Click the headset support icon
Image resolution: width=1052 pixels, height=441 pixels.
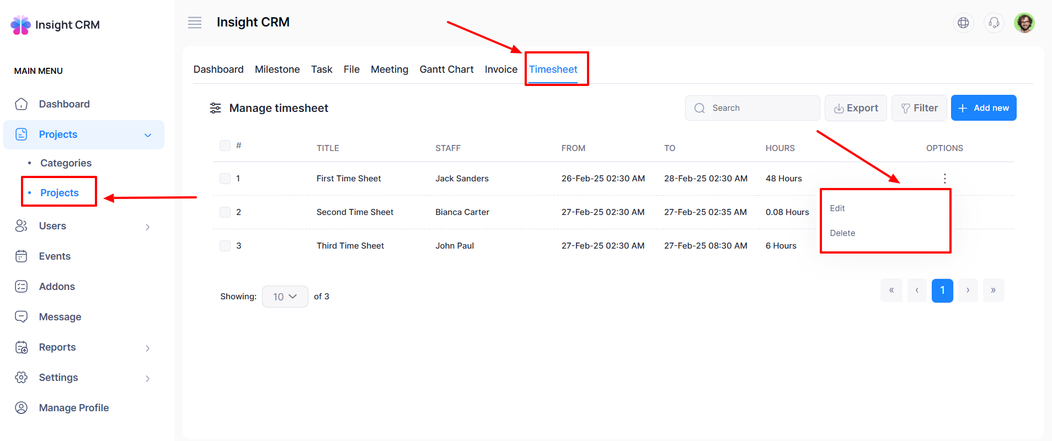click(x=994, y=23)
